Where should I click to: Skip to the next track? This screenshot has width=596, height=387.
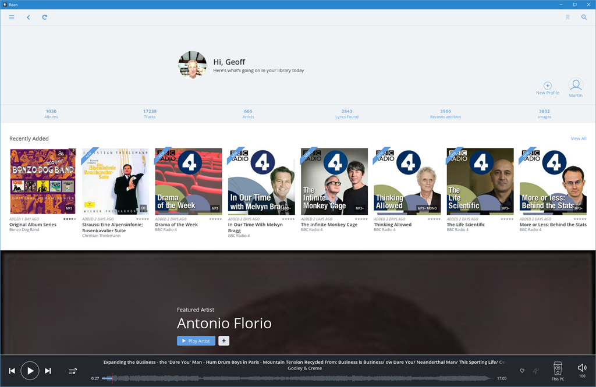48,371
